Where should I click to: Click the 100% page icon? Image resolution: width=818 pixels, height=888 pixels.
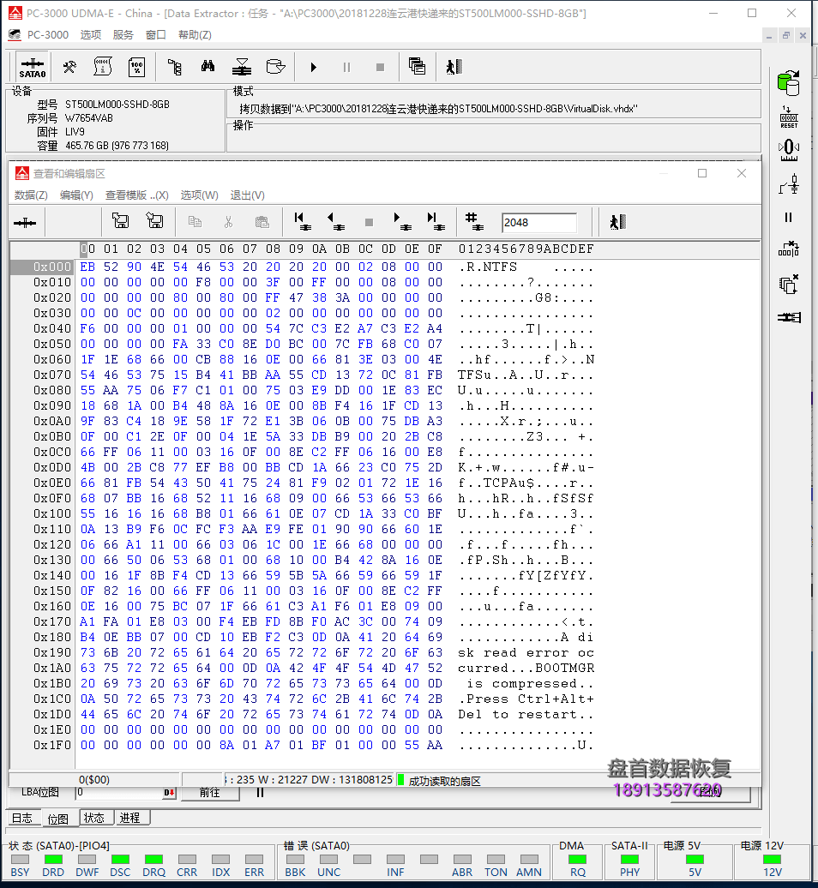pyautogui.click(x=136, y=67)
